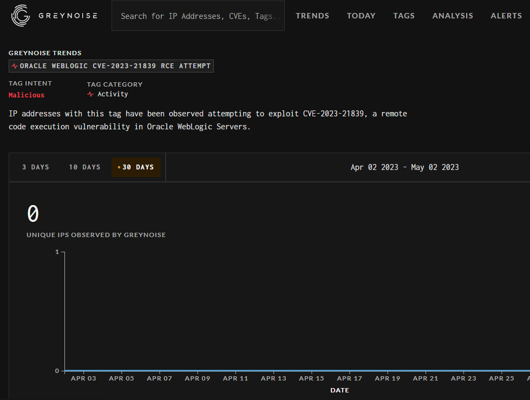The width and height of the screenshot is (530, 400).
Task: Click the unique IPs count 0
Action: coord(33,214)
